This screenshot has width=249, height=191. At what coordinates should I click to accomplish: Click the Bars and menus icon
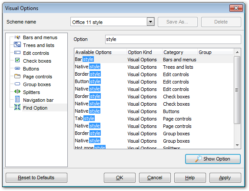point(17,37)
